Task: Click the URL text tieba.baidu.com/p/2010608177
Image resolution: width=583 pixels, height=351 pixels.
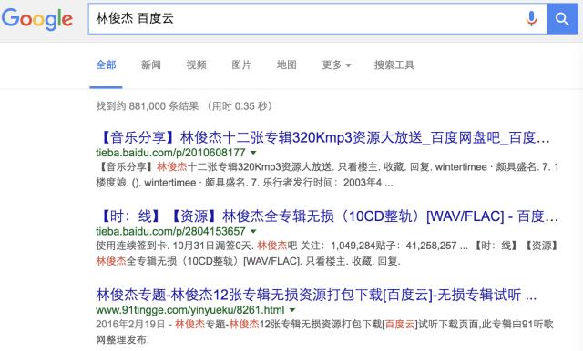Action: click(x=170, y=153)
